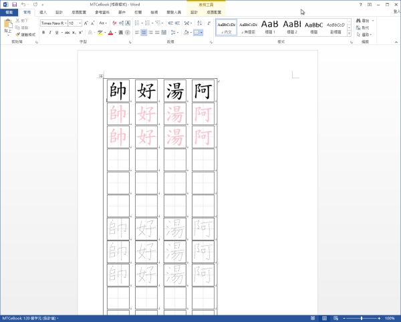Screen dimensions: 401x322
Task: Apply the 標題 1 heading style
Action: point(270,26)
